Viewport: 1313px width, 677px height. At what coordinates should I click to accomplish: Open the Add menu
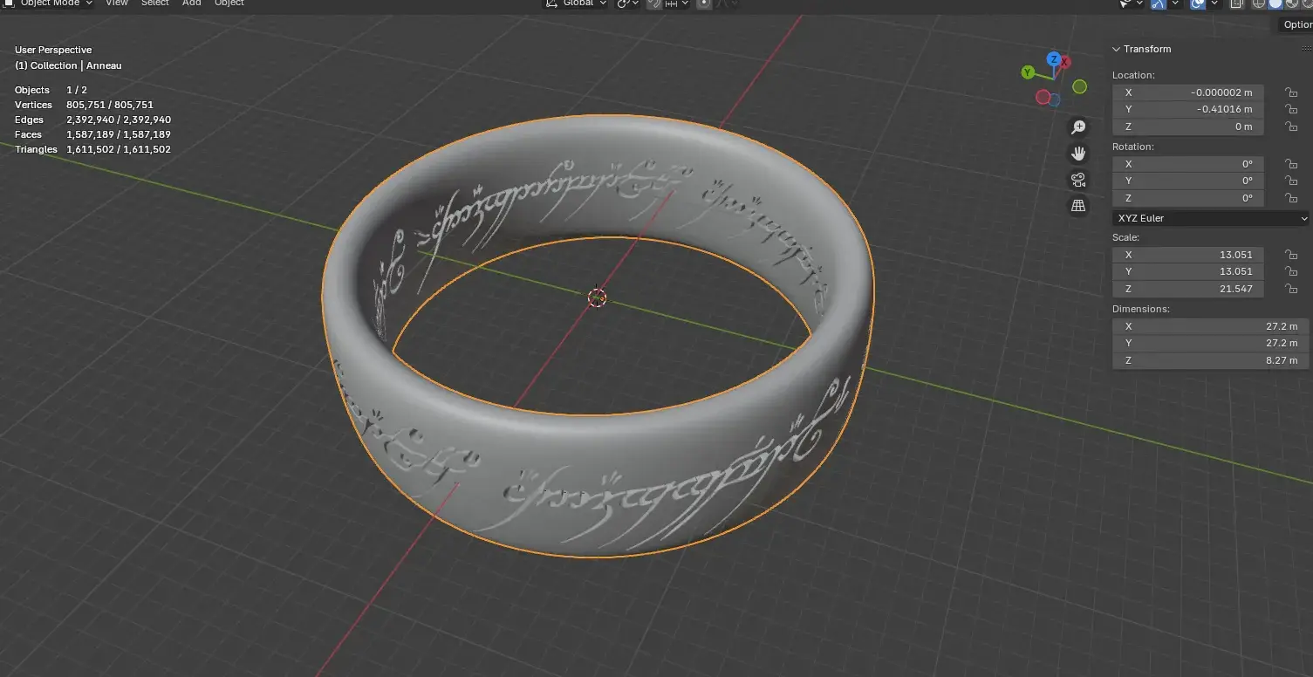192,3
